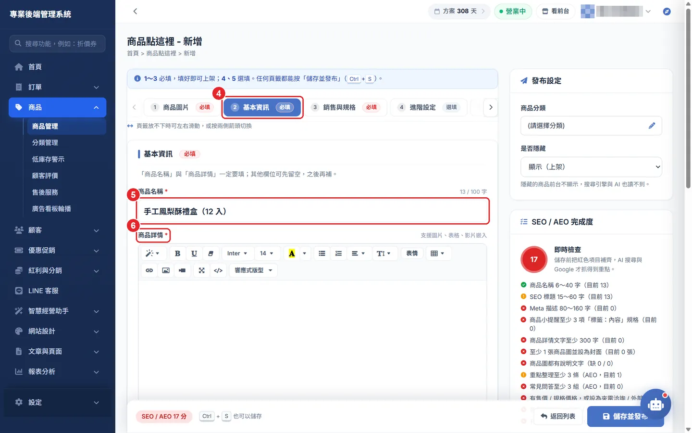Click the compass icon in top bar

[667, 11]
